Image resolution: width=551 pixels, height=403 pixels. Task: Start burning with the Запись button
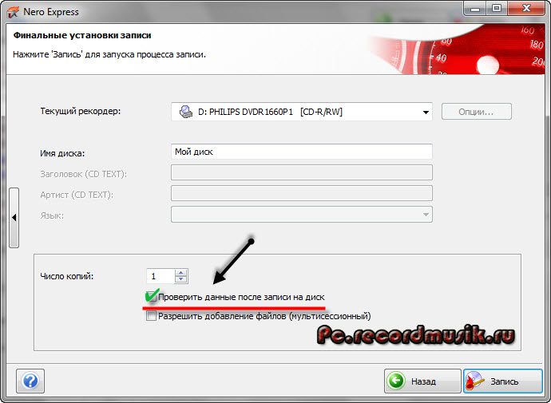(503, 381)
